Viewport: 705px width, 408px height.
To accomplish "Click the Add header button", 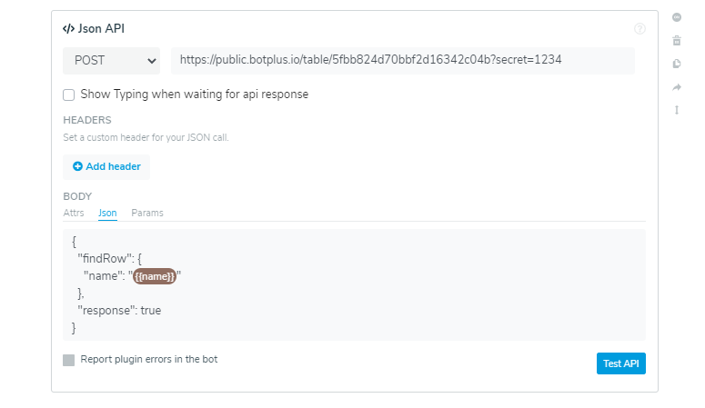I will [106, 166].
